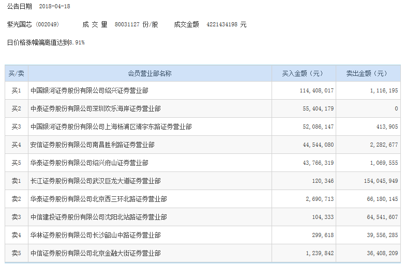Image resolution: width=405 pixels, height=267 pixels.
Task: Click buy amount 55,404,179
Action: tap(318, 108)
